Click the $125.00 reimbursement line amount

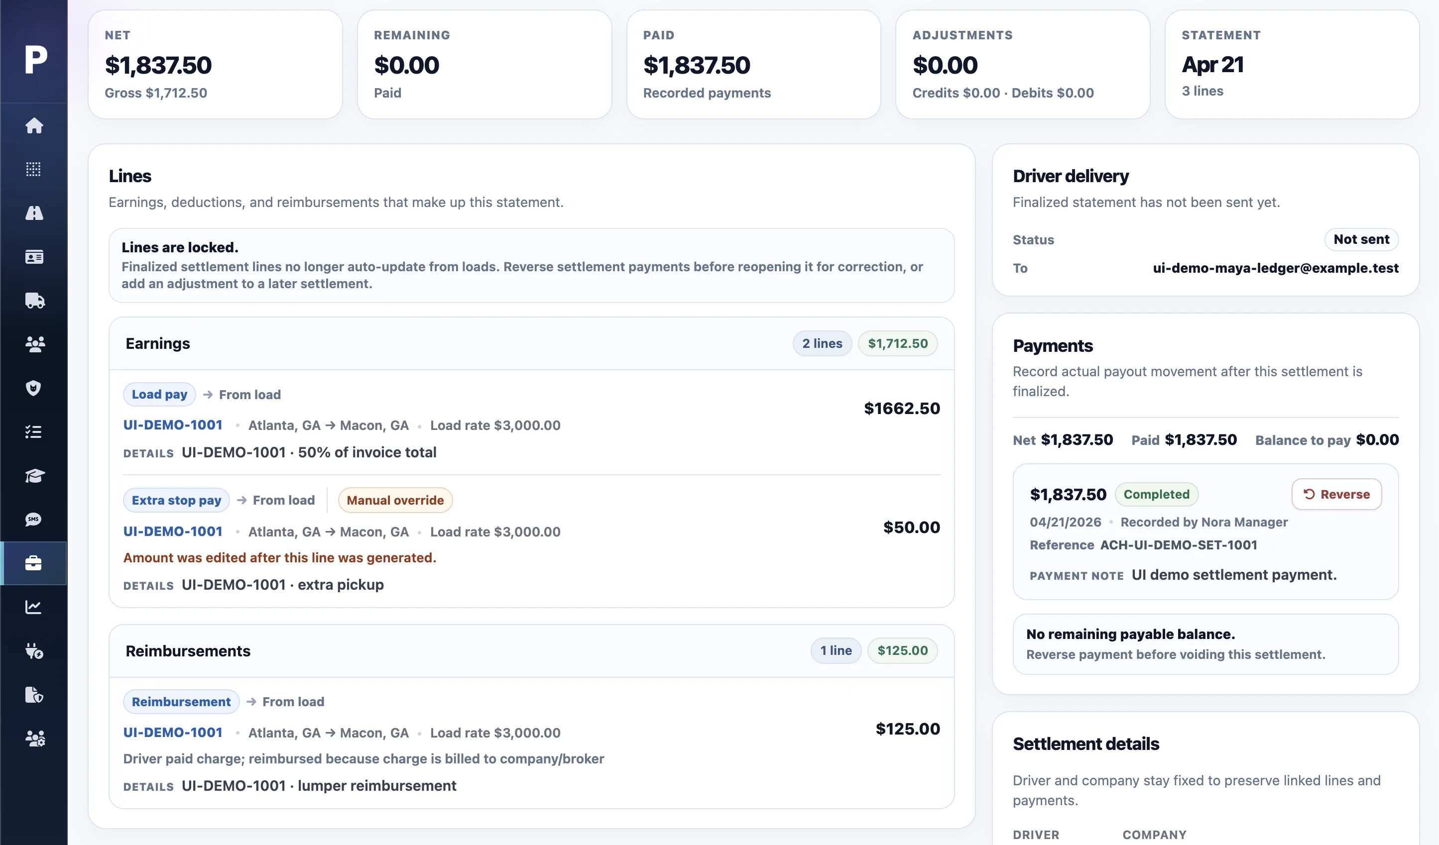coord(907,729)
